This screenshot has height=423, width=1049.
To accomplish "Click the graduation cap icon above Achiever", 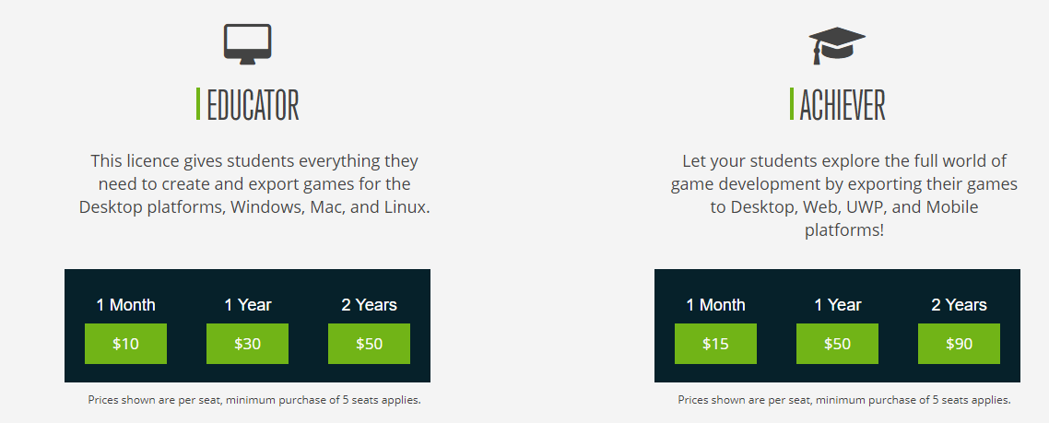I will point(836,44).
